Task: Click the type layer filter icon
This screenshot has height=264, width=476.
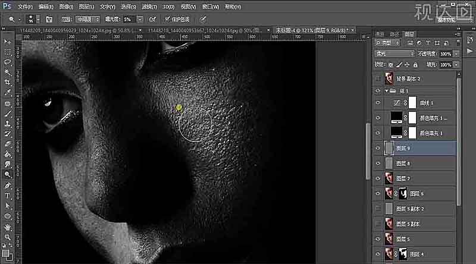Action: 428,43
